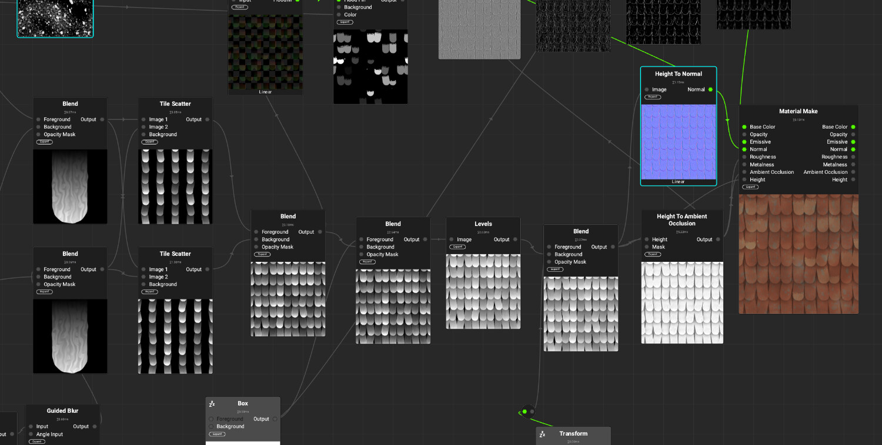The height and width of the screenshot is (445, 882).
Task: Click the sleep icon on Box node
Action: (212, 404)
